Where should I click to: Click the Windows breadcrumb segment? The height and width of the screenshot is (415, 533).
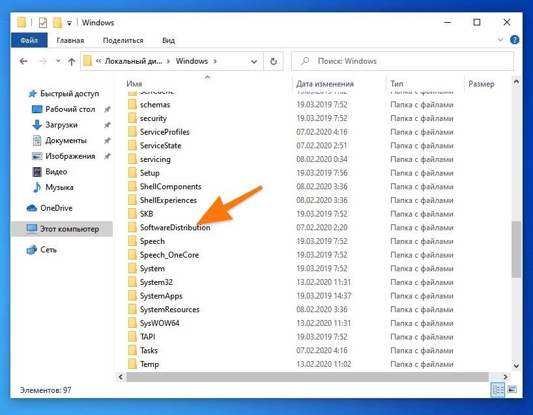click(x=192, y=61)
